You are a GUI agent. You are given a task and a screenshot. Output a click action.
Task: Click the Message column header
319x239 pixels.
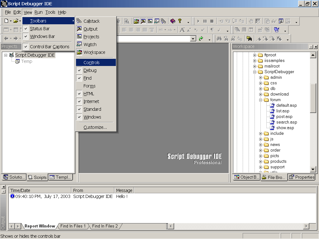(124, 190)
